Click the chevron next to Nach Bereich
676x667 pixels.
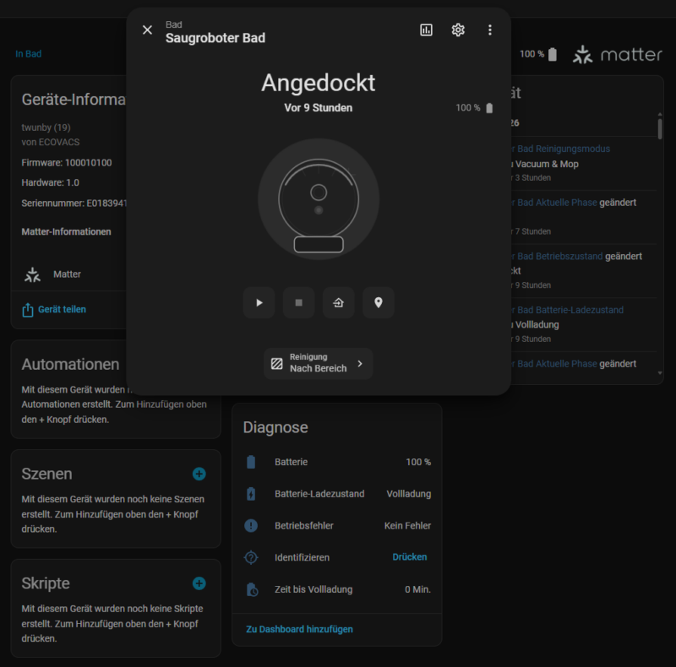click(360, 364)
